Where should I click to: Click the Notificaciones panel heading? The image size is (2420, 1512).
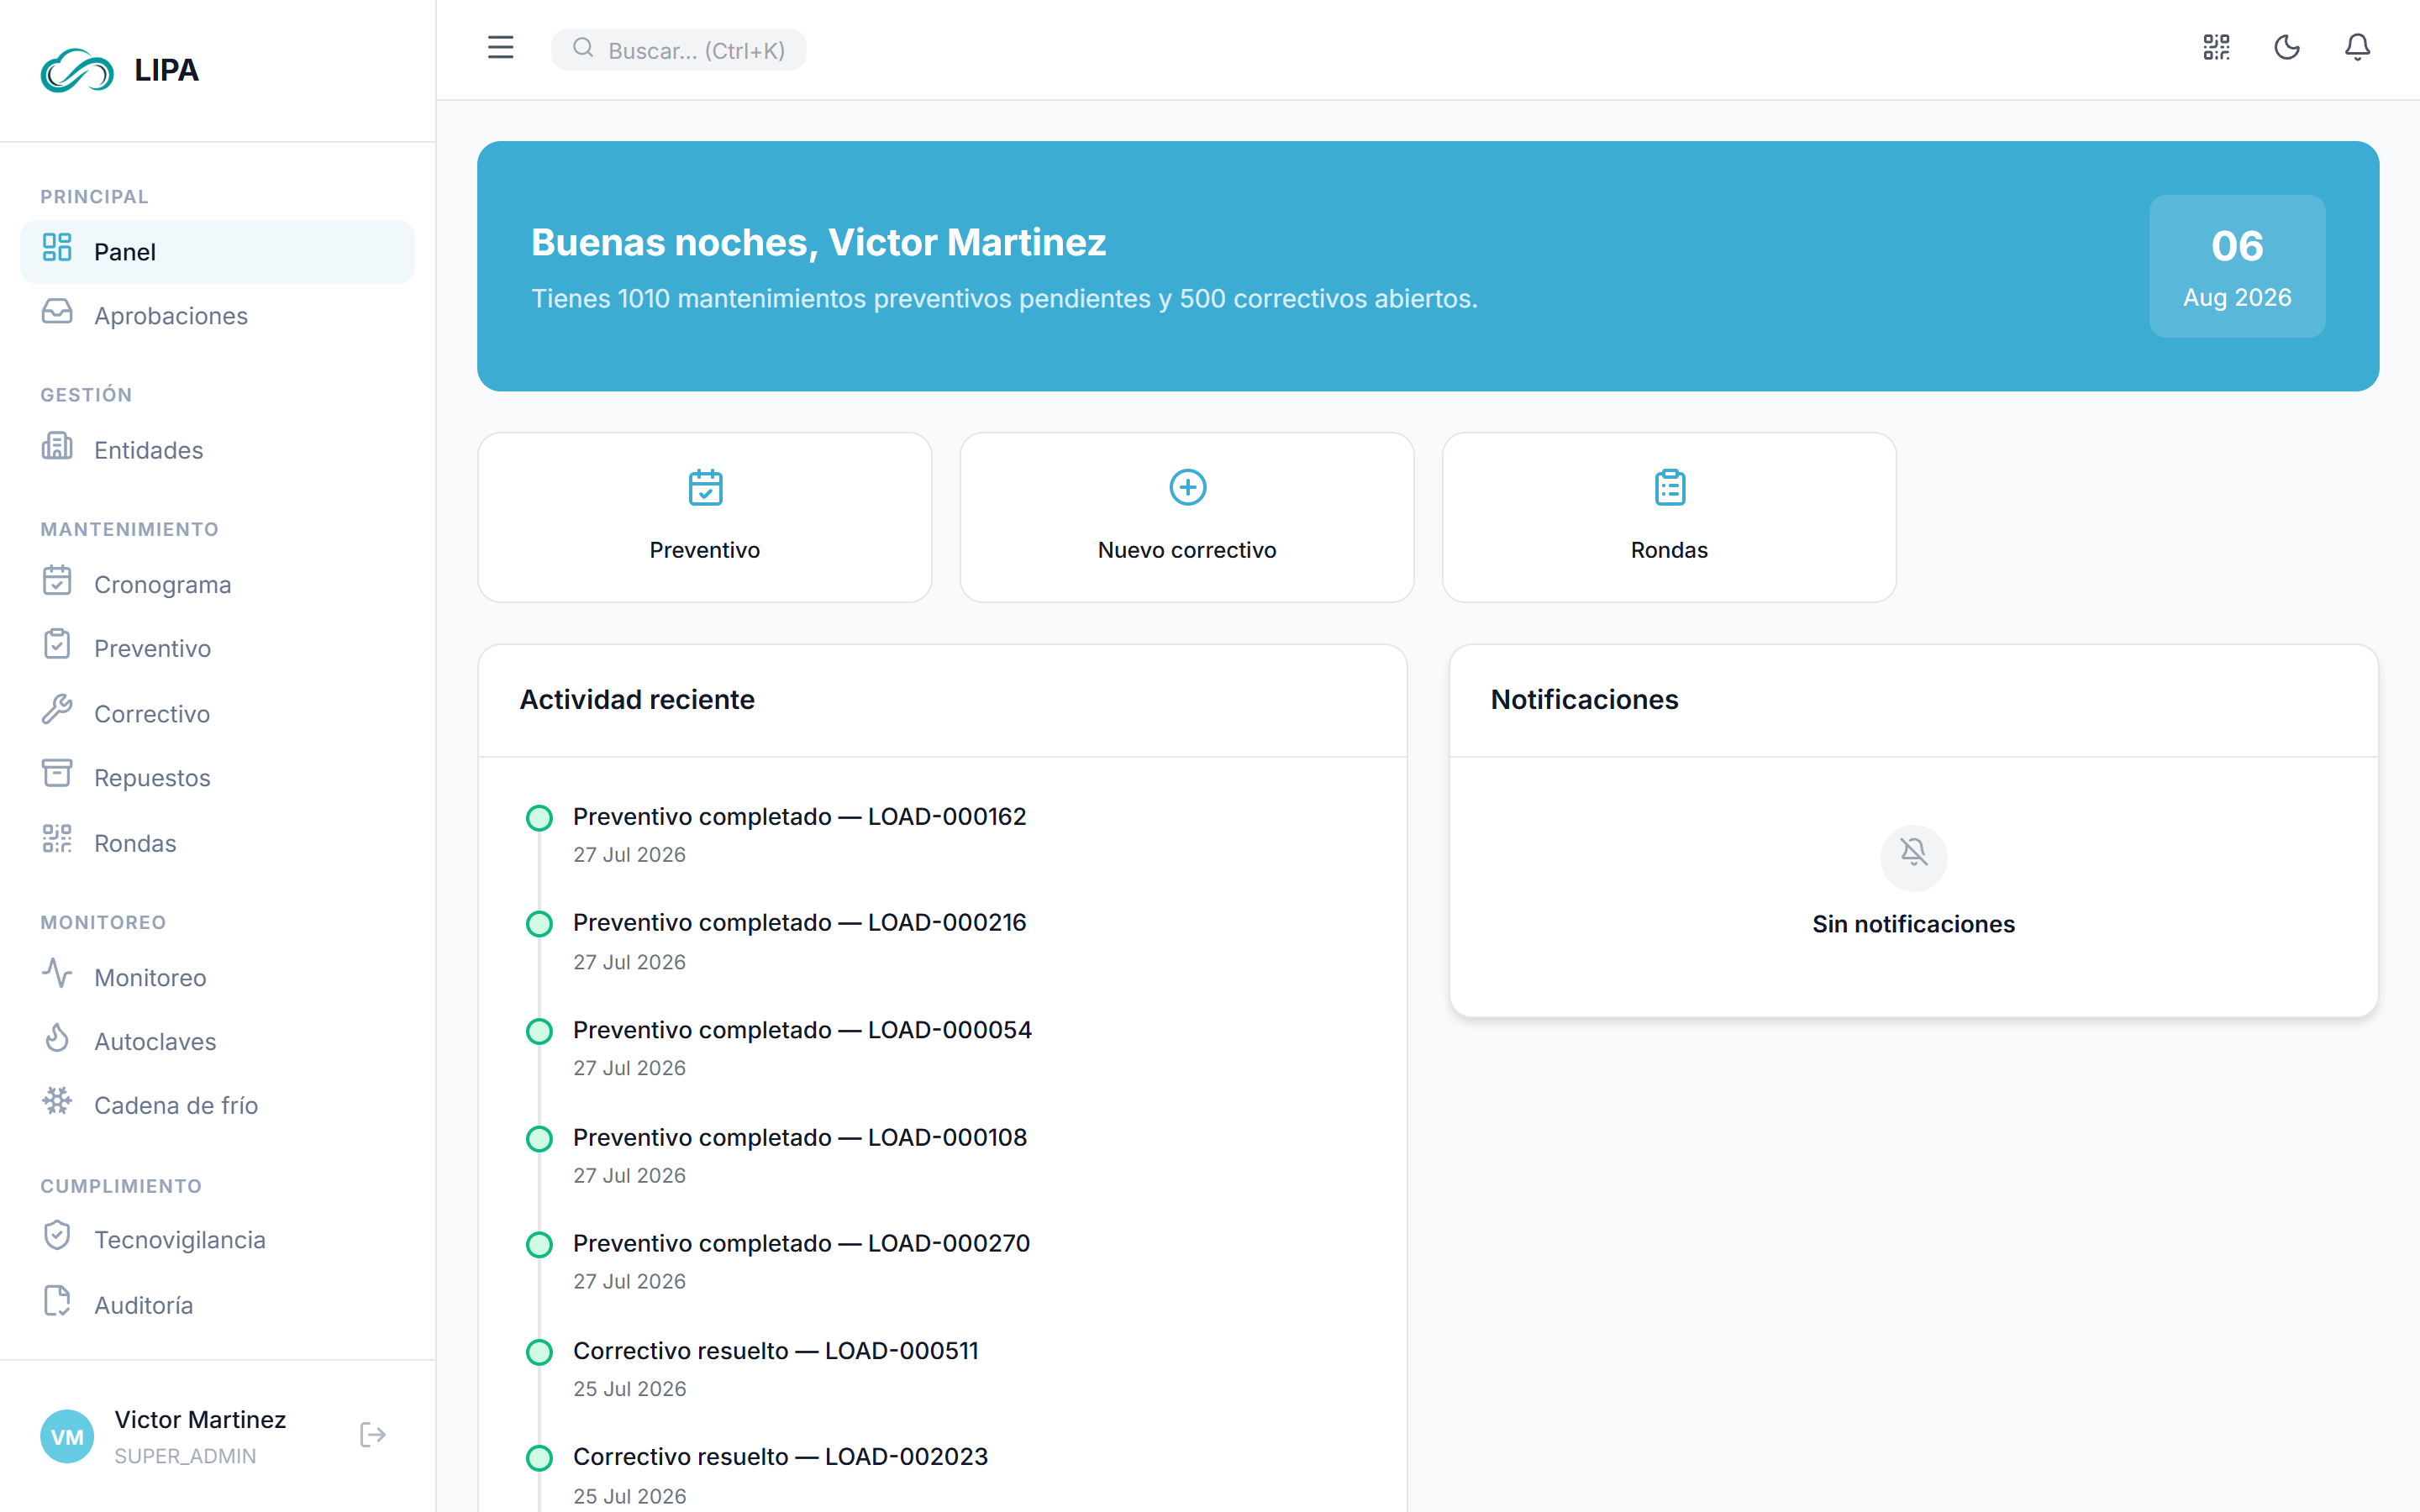1584,700
